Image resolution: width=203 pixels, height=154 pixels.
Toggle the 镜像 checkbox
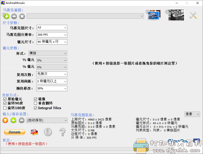point(36,99)
